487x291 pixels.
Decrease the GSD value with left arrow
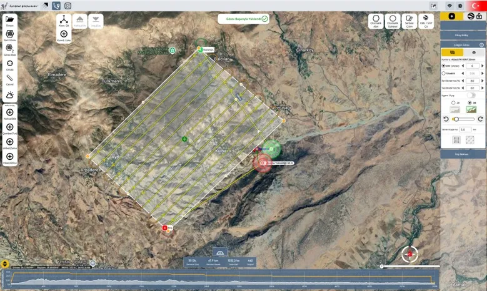463,66
